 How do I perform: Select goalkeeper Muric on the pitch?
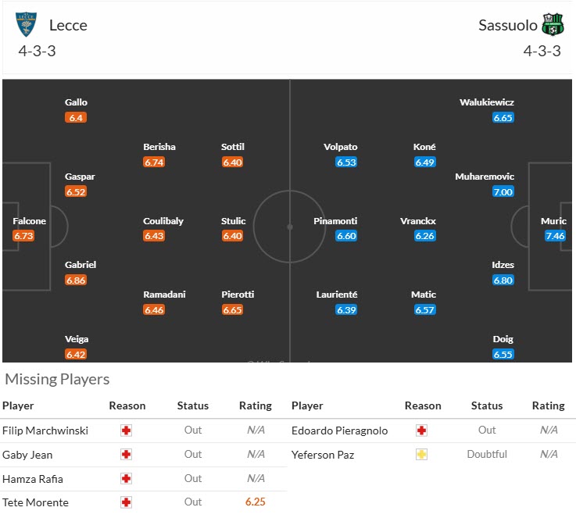(x=554, y=221)
